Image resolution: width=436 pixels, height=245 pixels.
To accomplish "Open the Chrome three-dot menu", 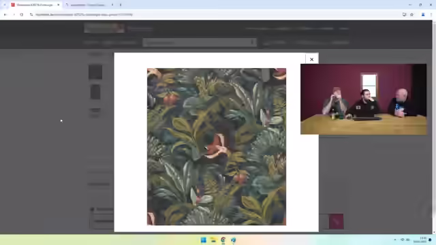I will (431, 14).
